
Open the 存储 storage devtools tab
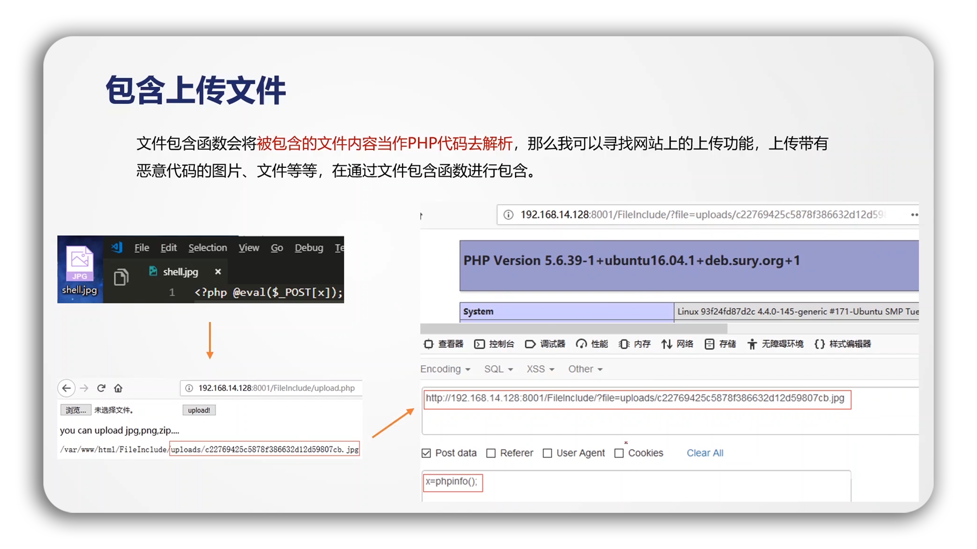click(x=720, y=344)
